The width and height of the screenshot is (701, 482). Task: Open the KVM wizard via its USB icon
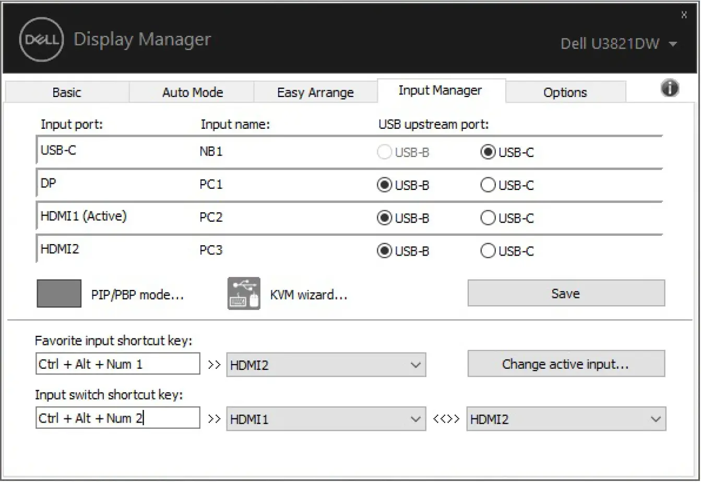pos(243,293)
